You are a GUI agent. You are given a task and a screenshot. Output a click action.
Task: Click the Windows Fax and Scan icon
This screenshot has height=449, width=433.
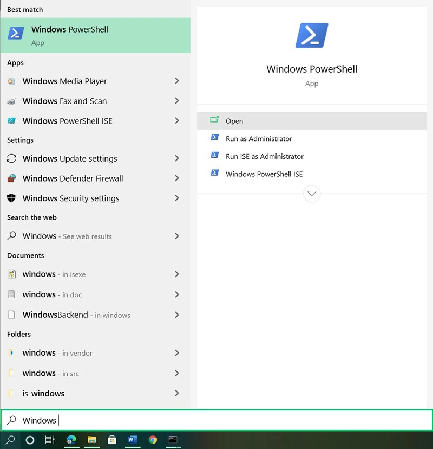[x=11, y=101]
